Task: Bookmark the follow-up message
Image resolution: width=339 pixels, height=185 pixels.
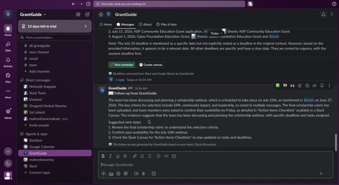Action: [322, 86]
